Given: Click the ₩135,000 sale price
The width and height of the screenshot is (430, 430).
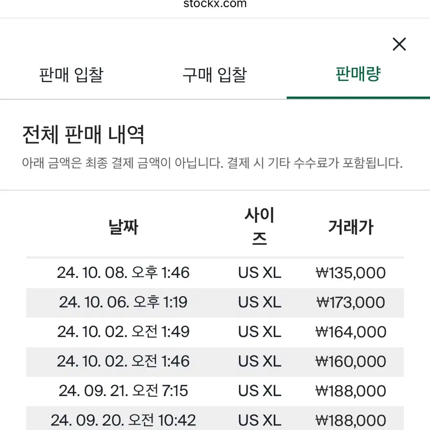Looking at the screenshot, I should pos(351,273).
